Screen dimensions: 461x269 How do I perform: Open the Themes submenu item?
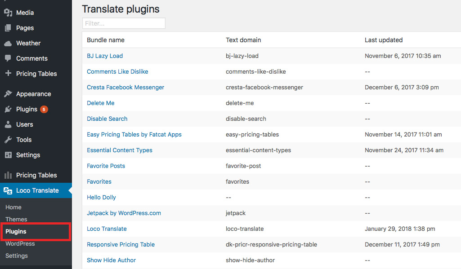[16, 219]
